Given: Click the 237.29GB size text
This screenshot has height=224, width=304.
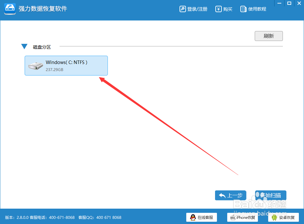Looking at the screenshot, I should (x=54, y=70).
